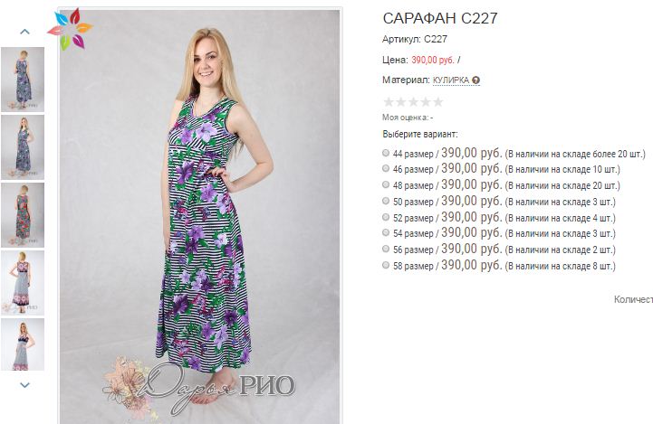
Task: Select the 48 размер radio button
Action: (x=386, y=184)
